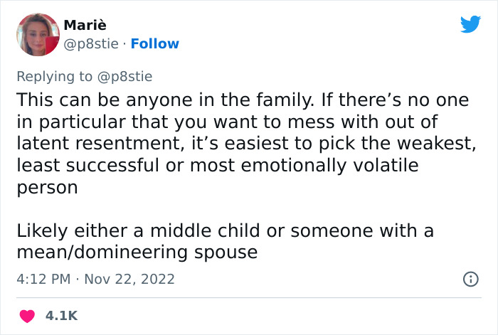This screenshot has width=498, height=335.
Task: Click tweet line starting 'This can be anyone'
Action: 243,100
